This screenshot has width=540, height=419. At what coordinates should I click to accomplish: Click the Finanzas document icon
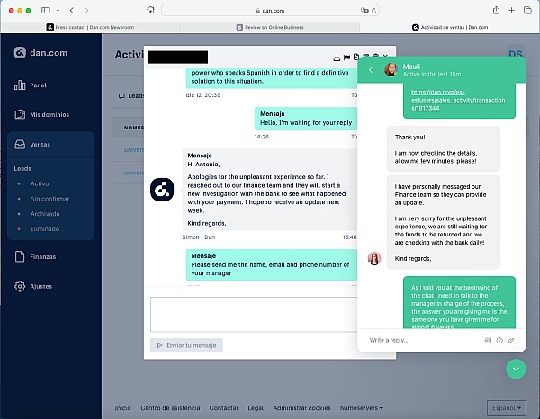[x=20, y=256]
